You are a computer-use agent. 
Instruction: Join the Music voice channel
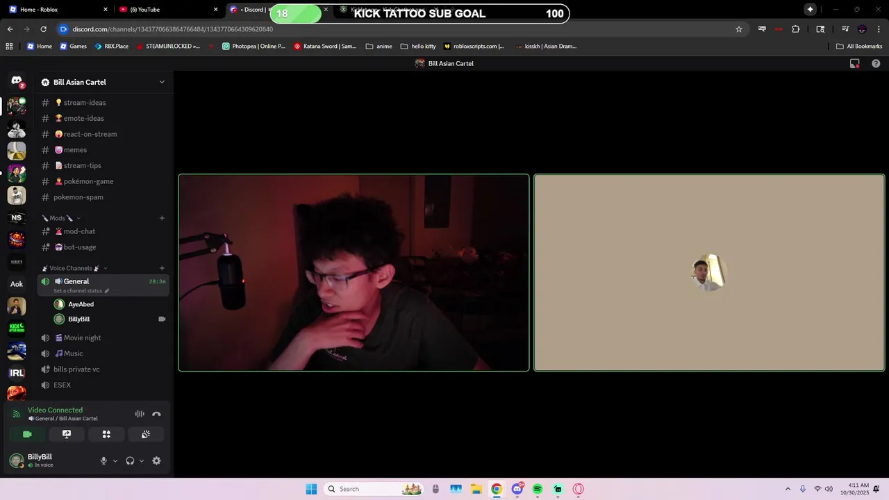coord(103,353)
